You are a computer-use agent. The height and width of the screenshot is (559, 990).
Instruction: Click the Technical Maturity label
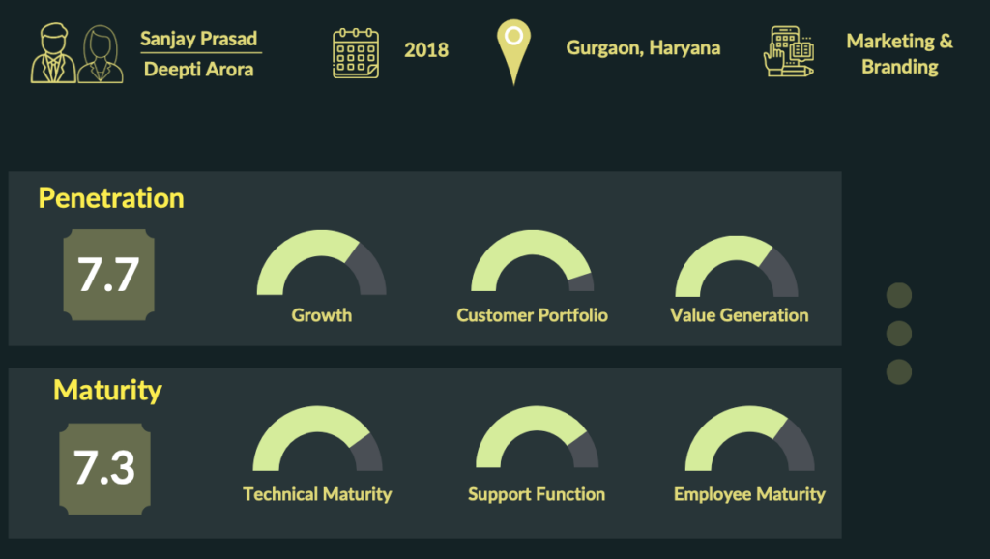pyautogui.click(x=317, y=494)
